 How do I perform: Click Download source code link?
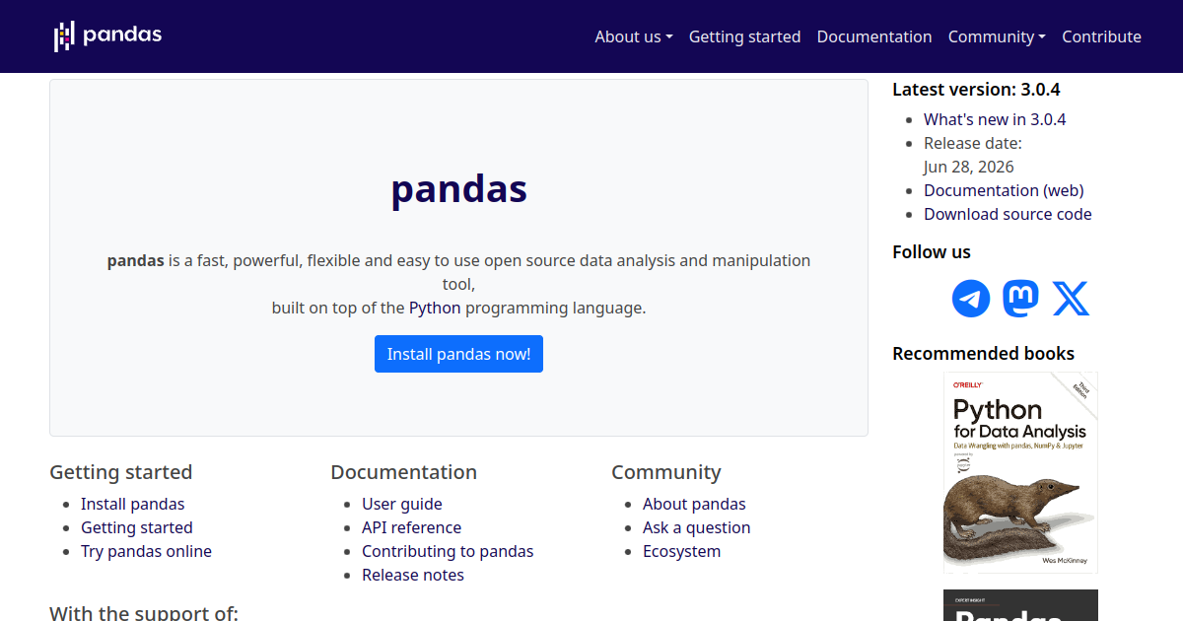pyautogui.click(x=1008, y=214)
